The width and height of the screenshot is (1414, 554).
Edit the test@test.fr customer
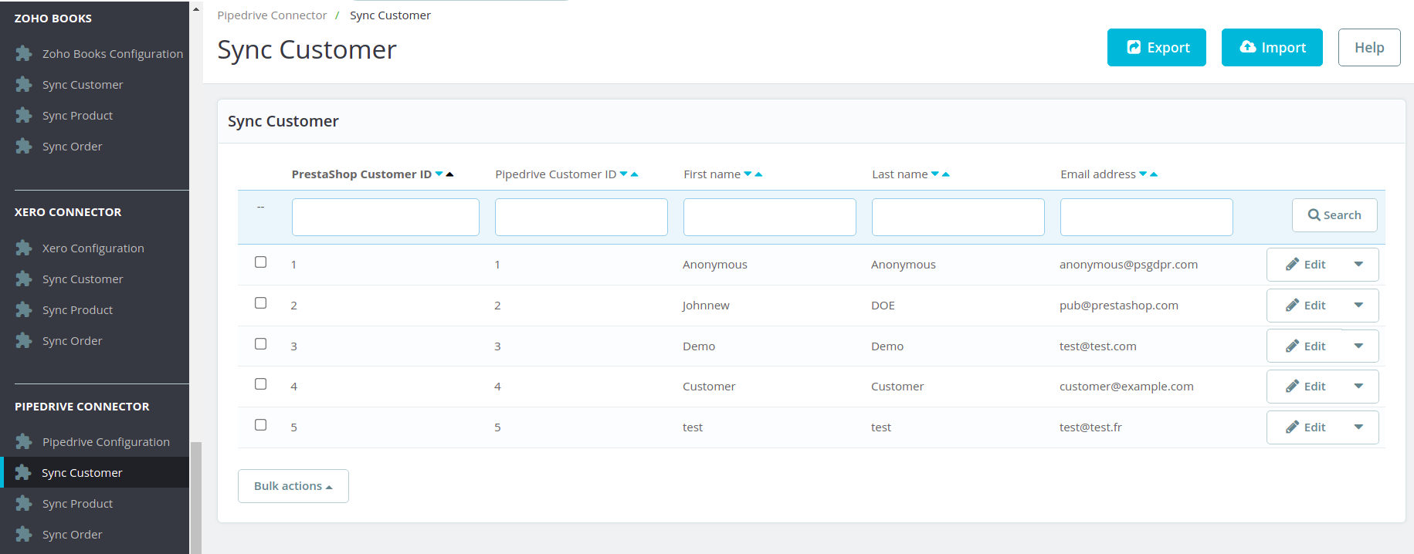(x=1305, y=427)
